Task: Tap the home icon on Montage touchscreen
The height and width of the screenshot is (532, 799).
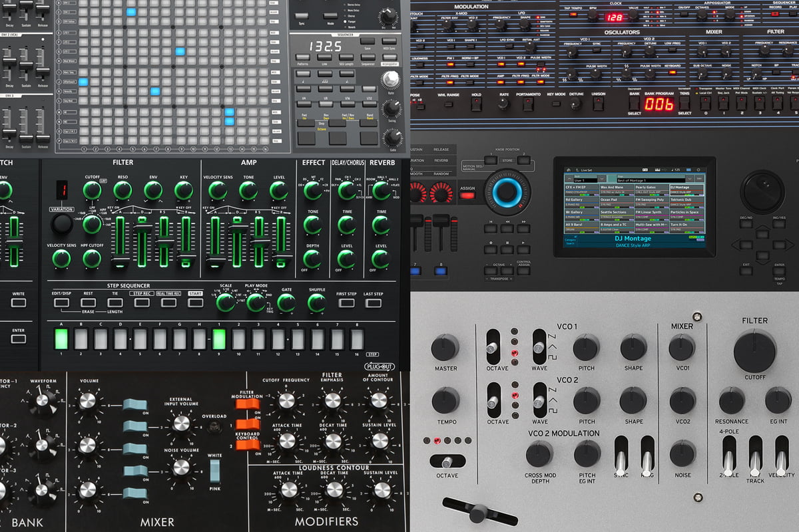Action: coord(569,170)
